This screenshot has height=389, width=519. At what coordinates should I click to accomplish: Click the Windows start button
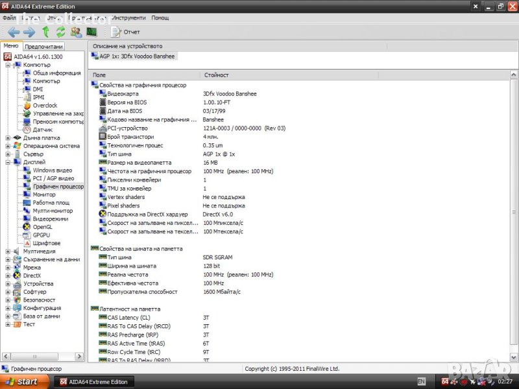click(x=21, y=381)
